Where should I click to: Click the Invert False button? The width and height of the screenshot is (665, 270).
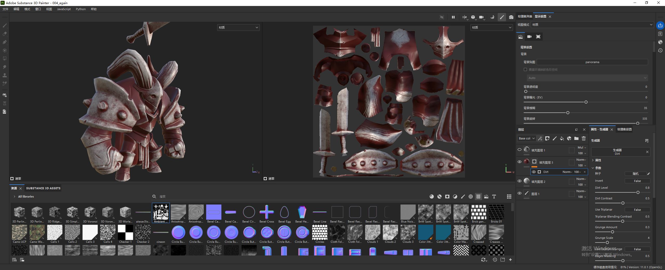point(637,181)
